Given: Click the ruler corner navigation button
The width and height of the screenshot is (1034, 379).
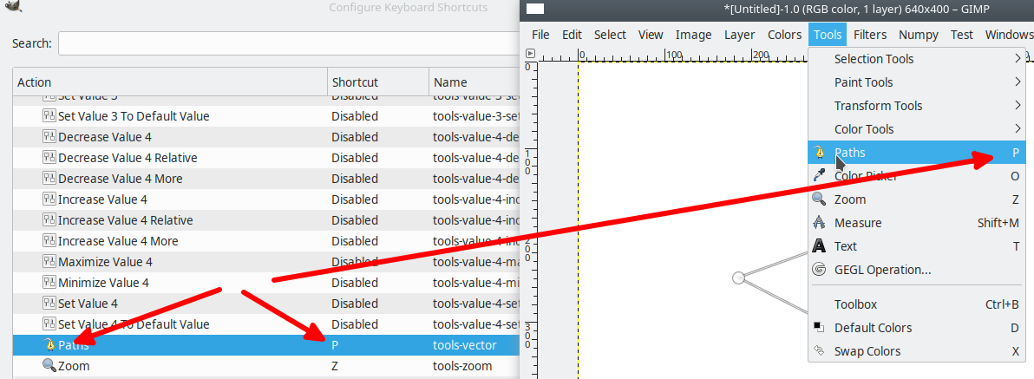Looking at the screenshot, I should [x=530, y=54].
